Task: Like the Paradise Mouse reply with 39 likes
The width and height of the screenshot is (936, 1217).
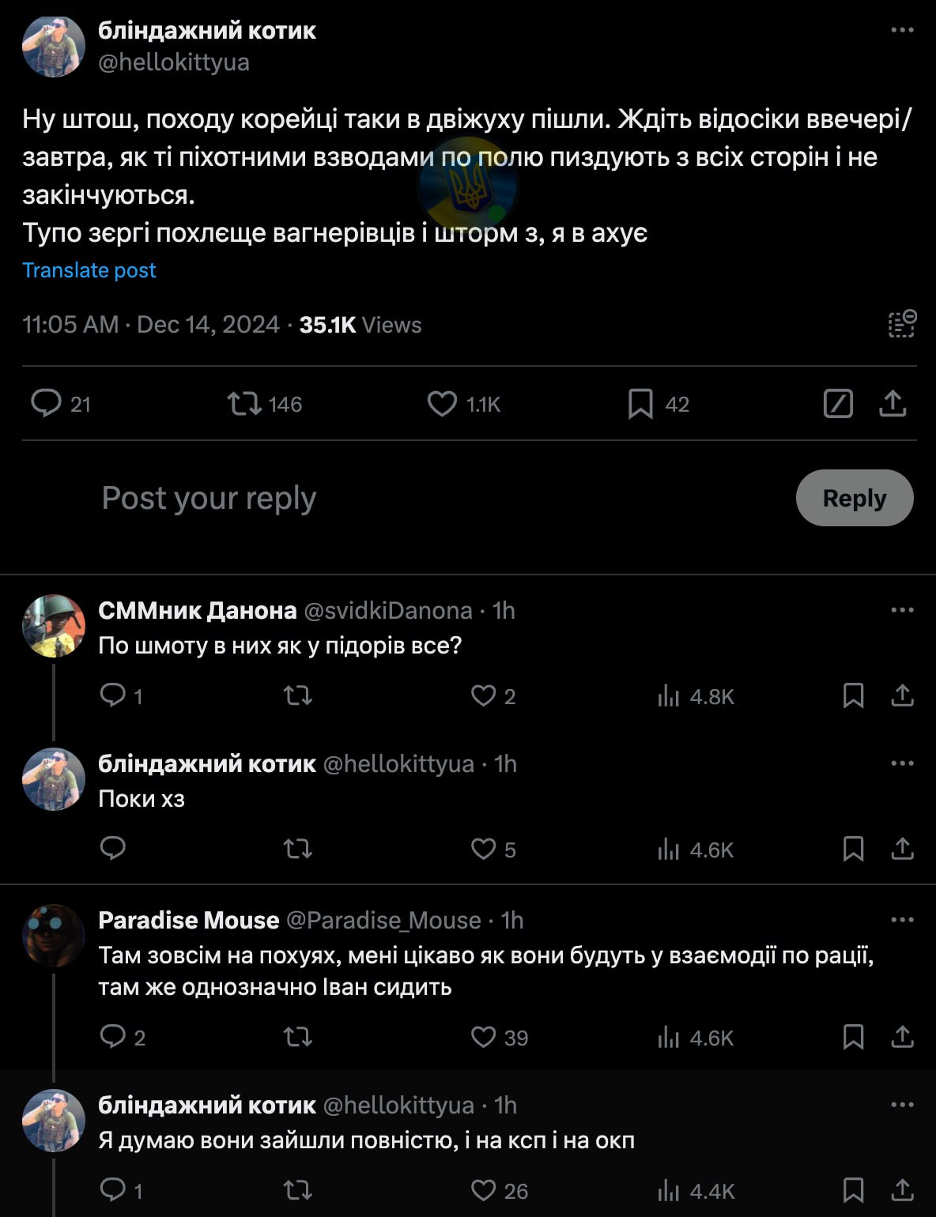Action: tap(483, 1037)
